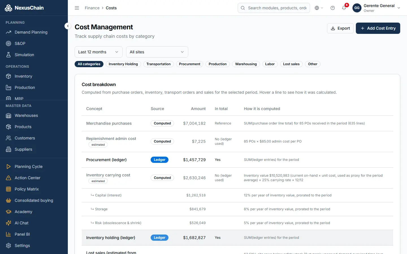Click the Products package icon
This screenshot has height=254, width=407.
coord(8,127)
